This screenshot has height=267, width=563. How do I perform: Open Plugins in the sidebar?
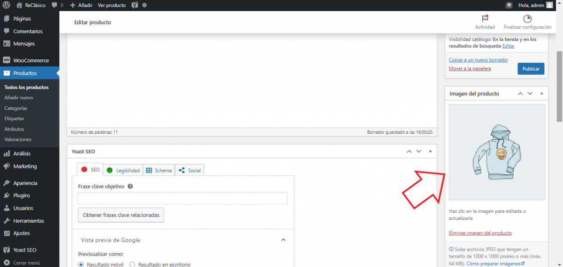(22, 195)
